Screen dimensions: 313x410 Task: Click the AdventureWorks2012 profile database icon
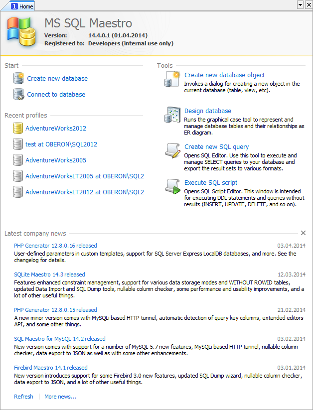18,128
